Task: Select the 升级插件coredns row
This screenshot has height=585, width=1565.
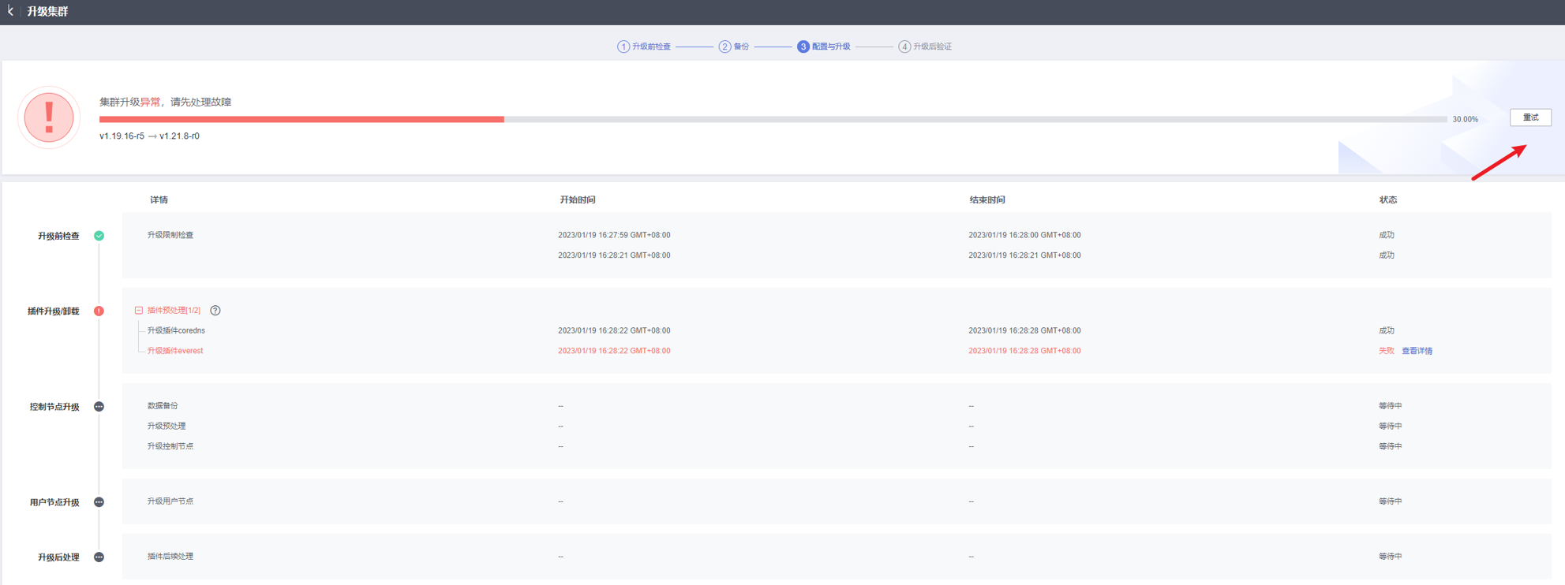Action: [176, 330]
